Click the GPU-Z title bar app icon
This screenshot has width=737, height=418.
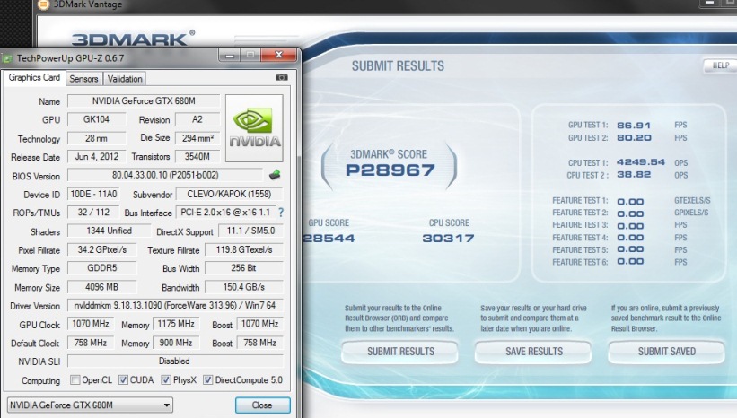coord(7,58)
